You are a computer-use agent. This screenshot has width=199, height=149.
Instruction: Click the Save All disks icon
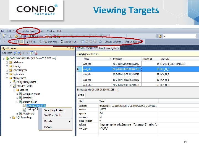click(x=25, y=36)
